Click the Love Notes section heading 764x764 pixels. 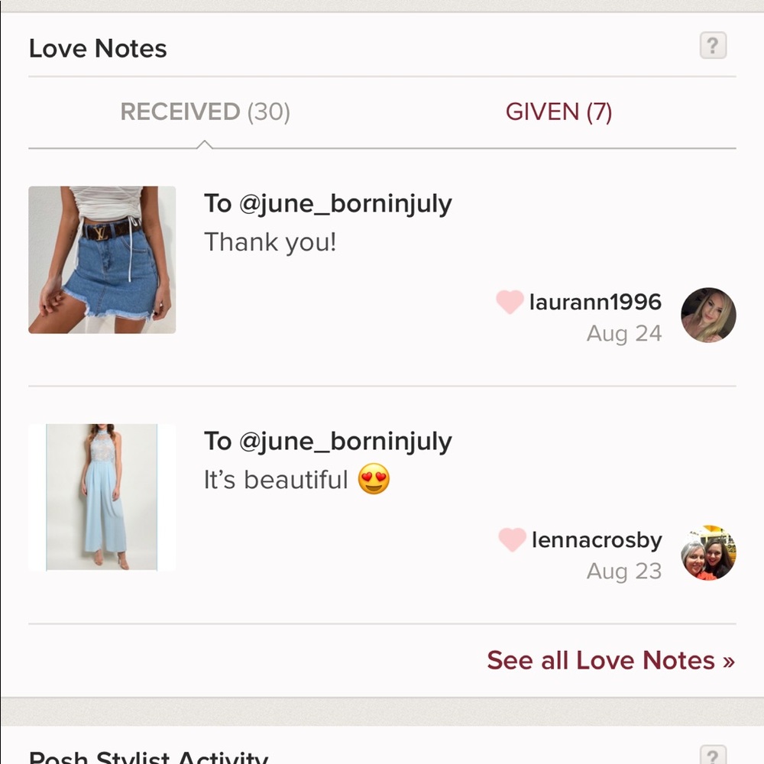click(98, 49)
